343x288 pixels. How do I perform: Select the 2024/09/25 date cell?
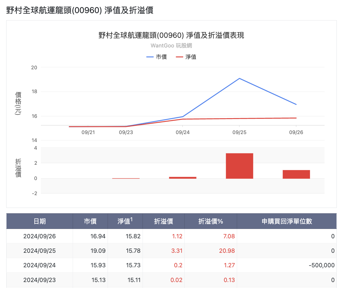(39, 251)
